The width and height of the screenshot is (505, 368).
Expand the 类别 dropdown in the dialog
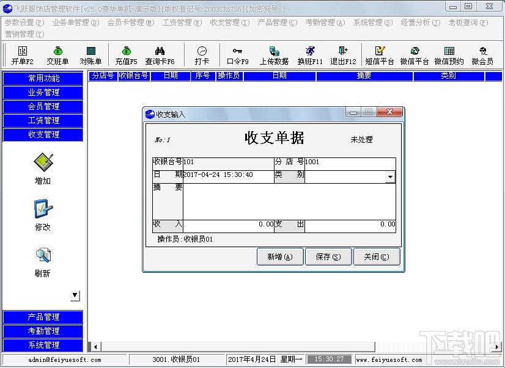pos(390,177)
